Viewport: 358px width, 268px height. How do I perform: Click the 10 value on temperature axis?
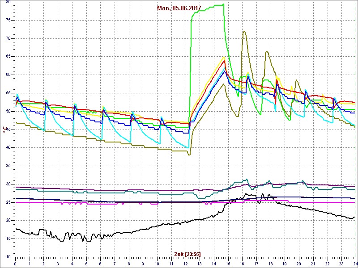(8, 257)
